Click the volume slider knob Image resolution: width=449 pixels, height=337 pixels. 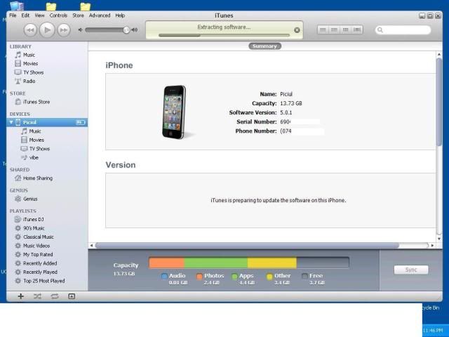[x=126, y=29]
